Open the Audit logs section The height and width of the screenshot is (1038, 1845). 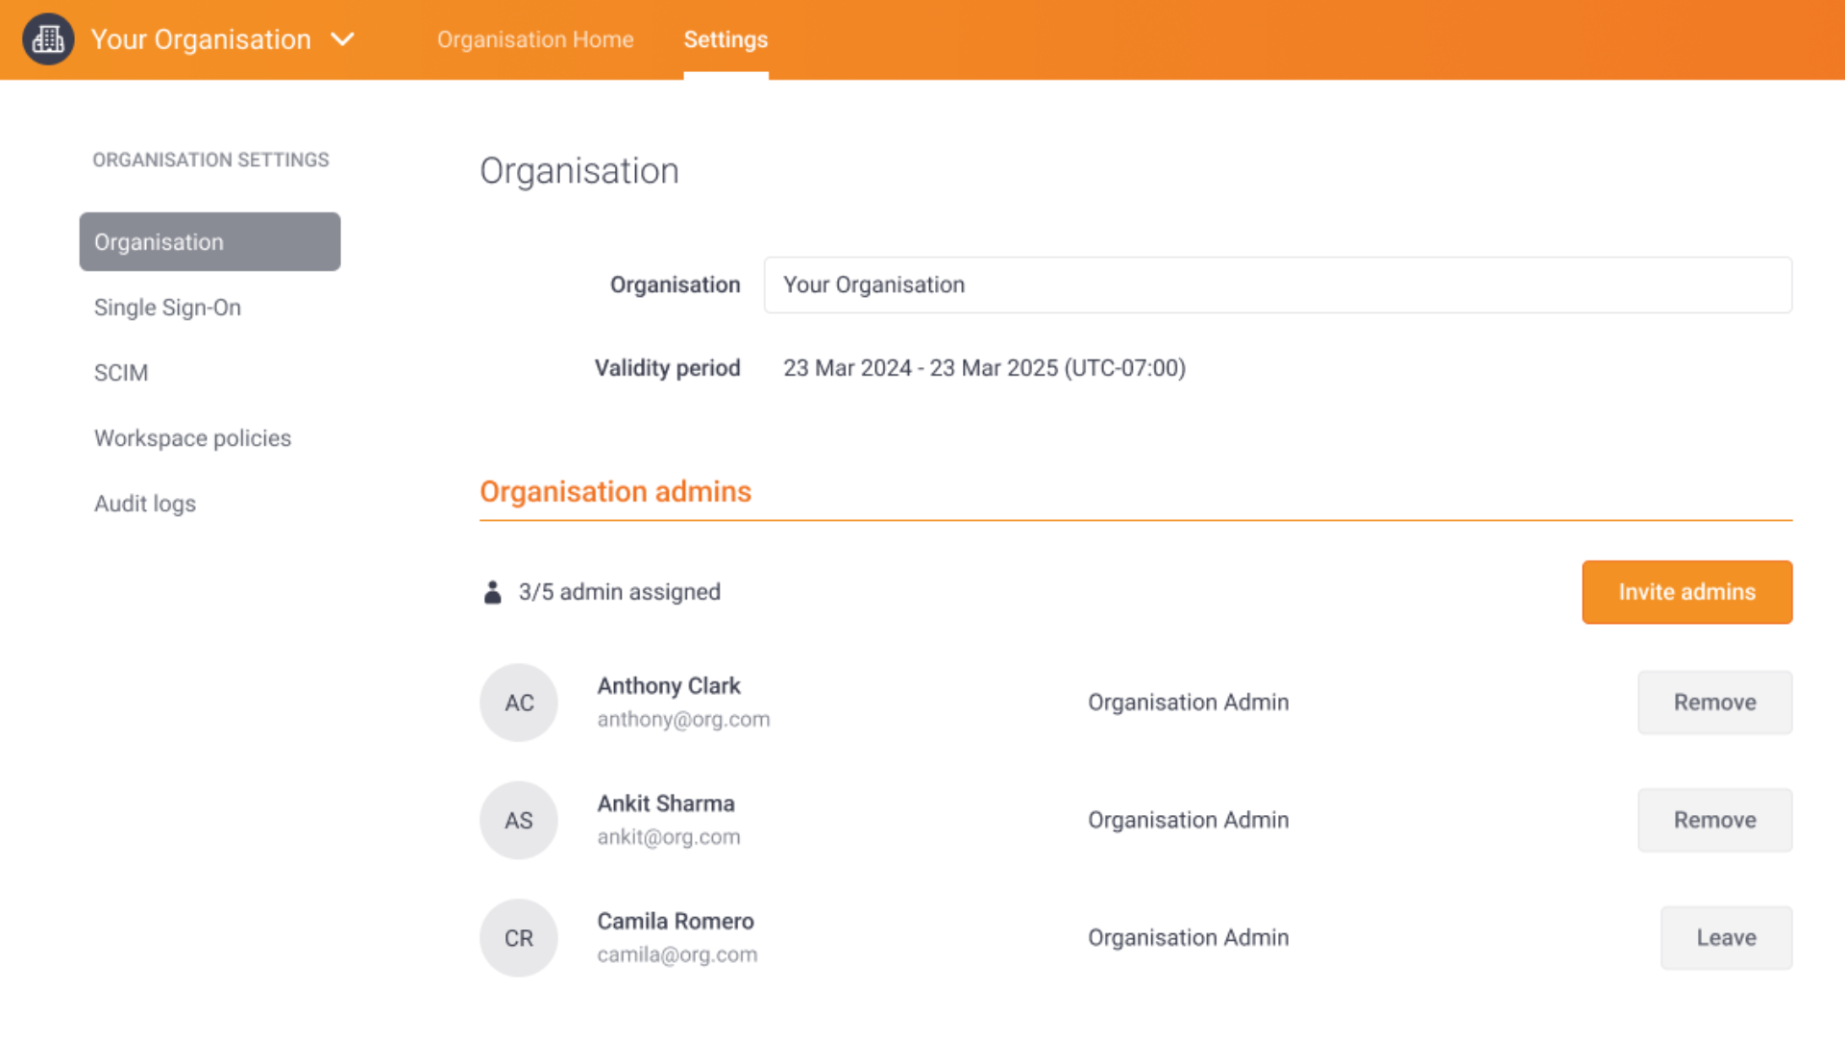coord(145,503)
